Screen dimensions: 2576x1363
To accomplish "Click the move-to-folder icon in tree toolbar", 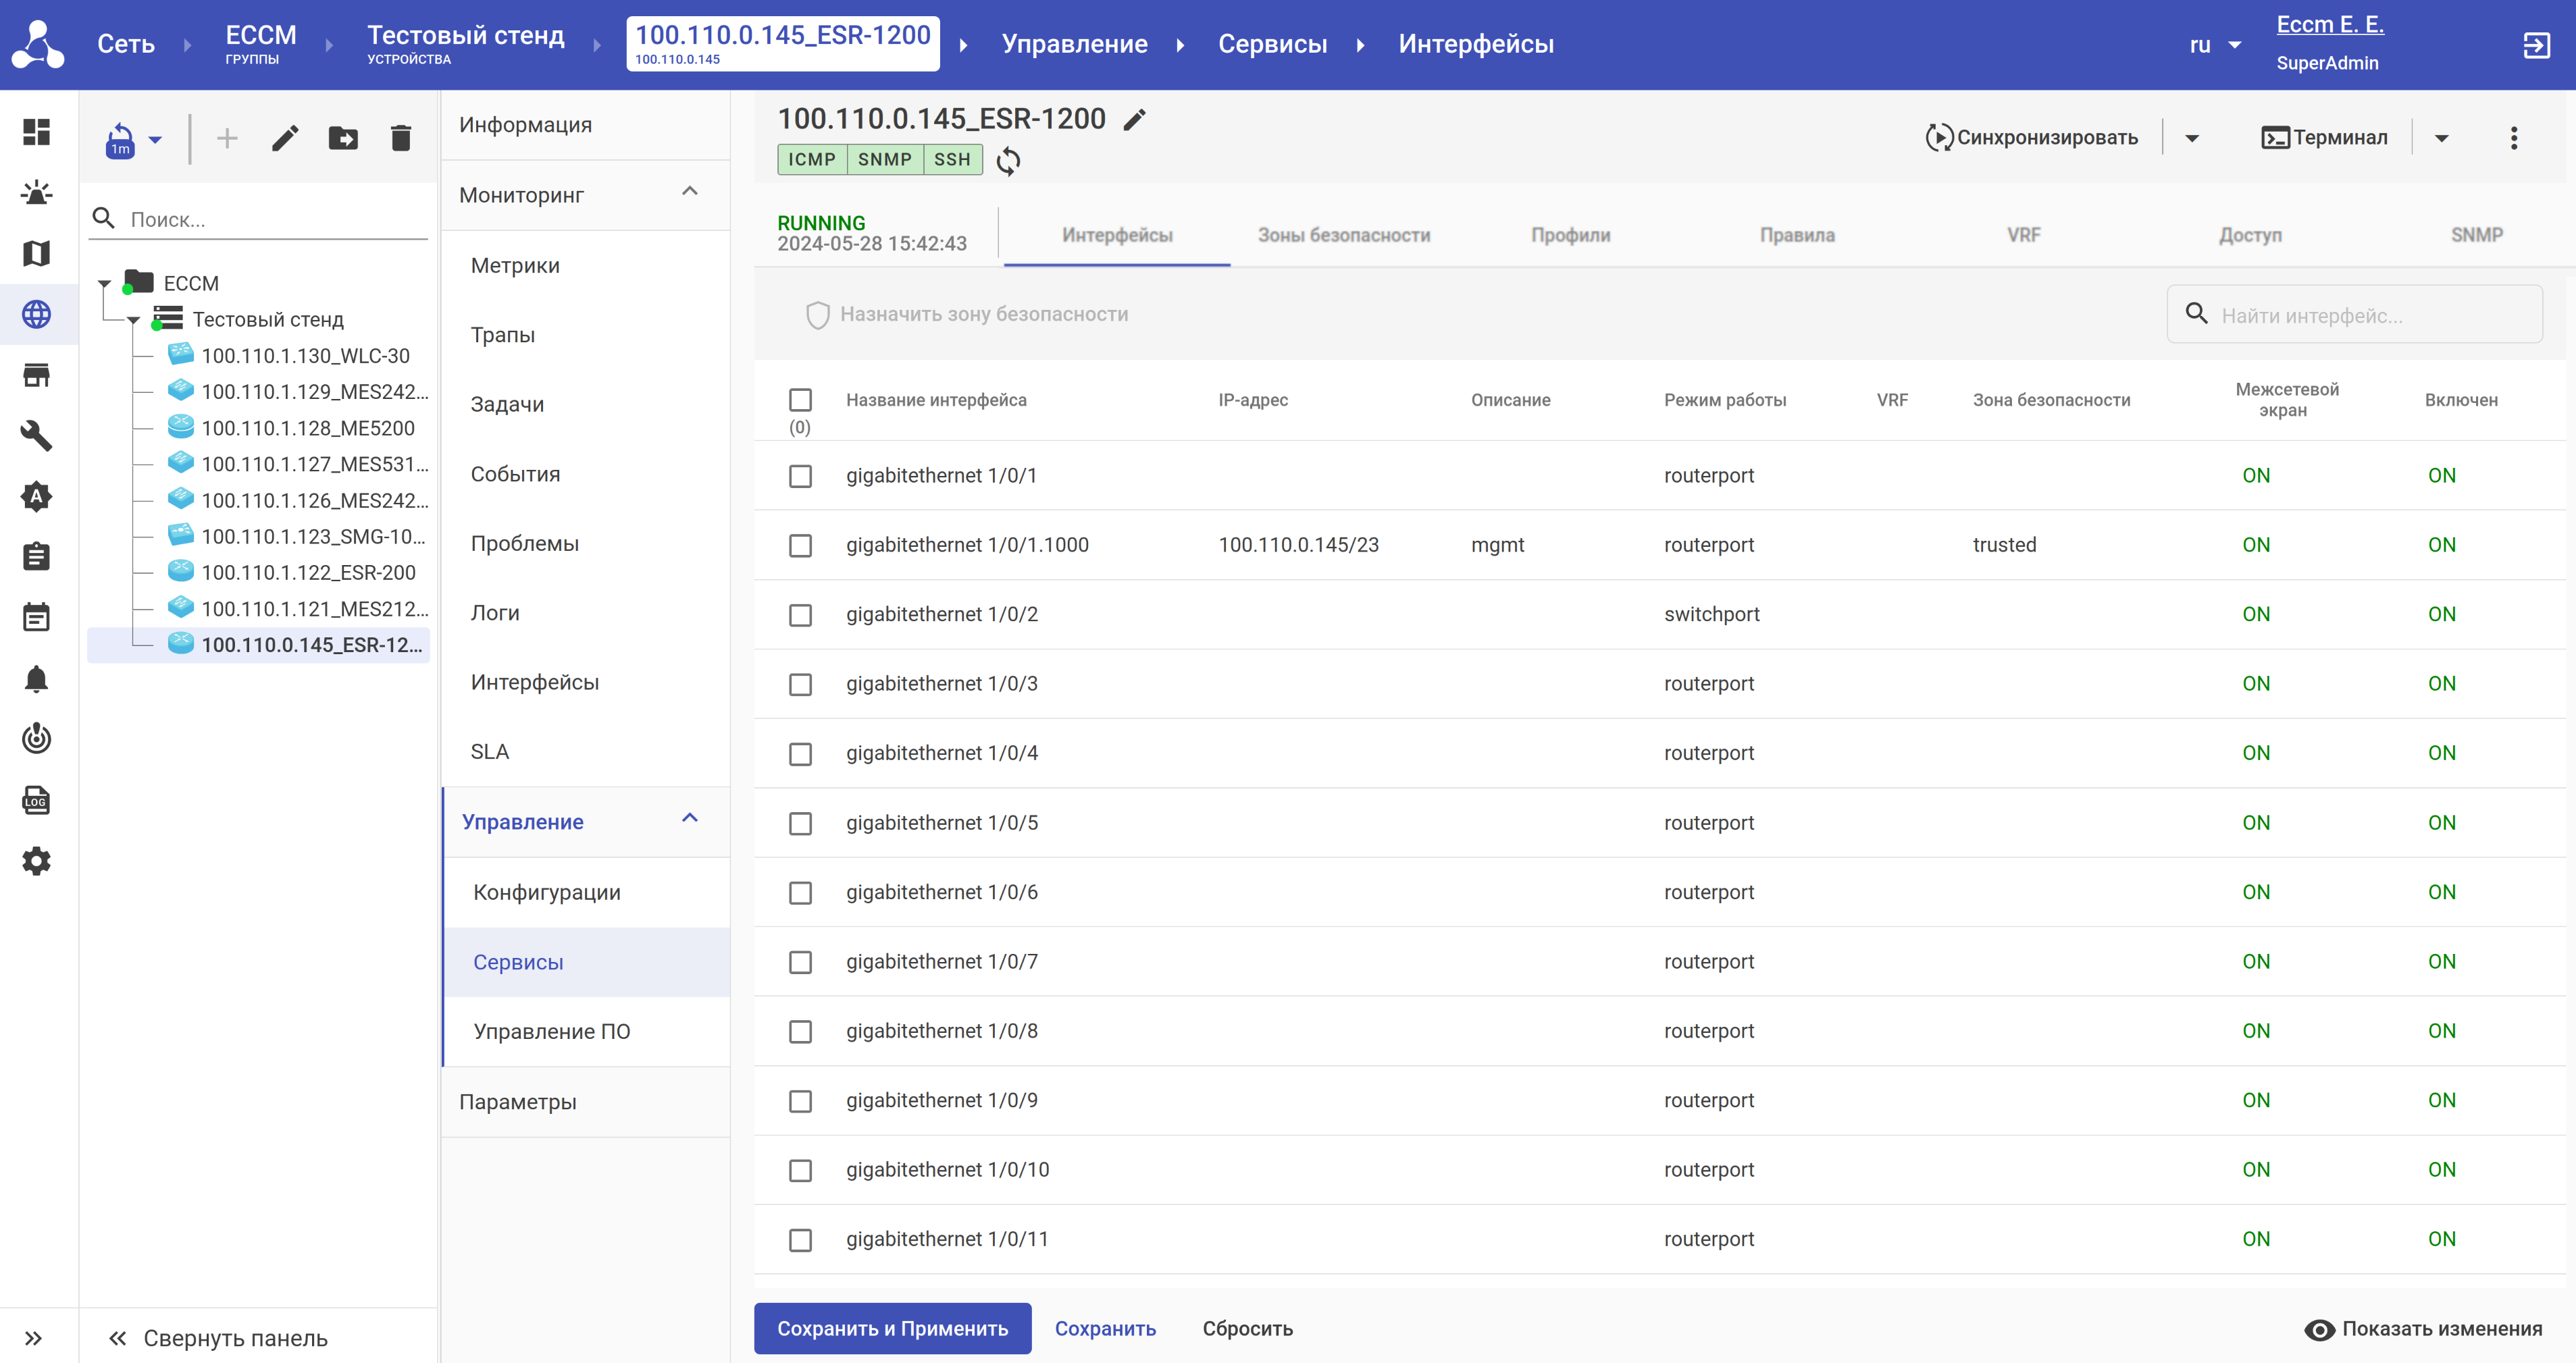I will click(x=343, y=138).
